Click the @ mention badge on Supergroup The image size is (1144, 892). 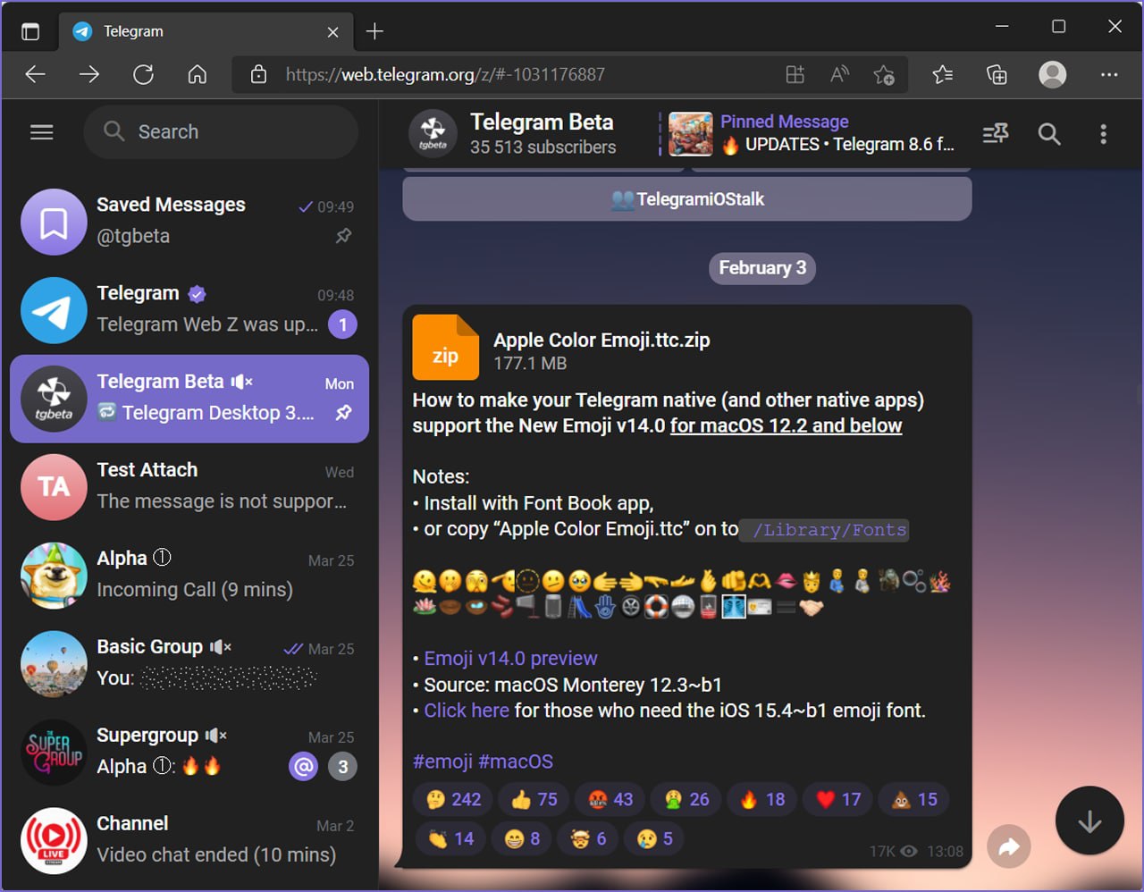(x=304, y=766)
